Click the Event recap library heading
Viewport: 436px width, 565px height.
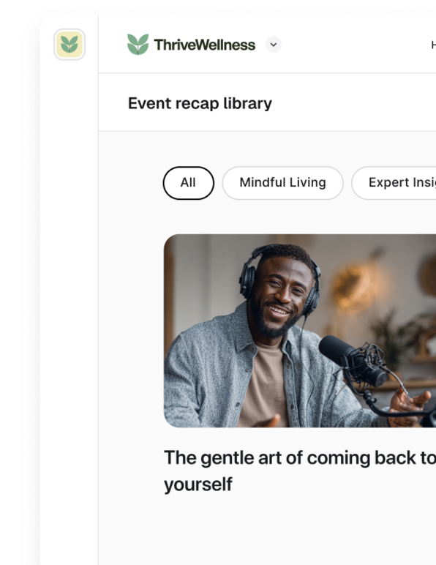click(200, 103)
